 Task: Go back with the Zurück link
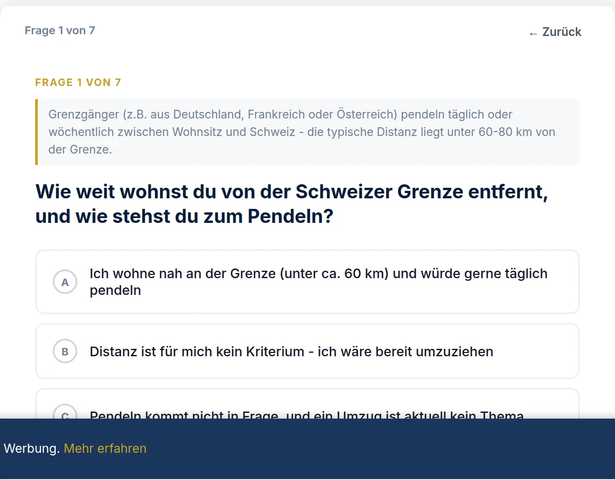[x=555, y=32]
